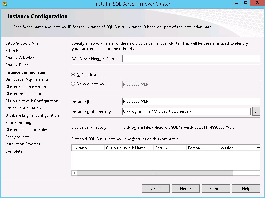
Task: Click the Complete step
Action: [14, 151]
